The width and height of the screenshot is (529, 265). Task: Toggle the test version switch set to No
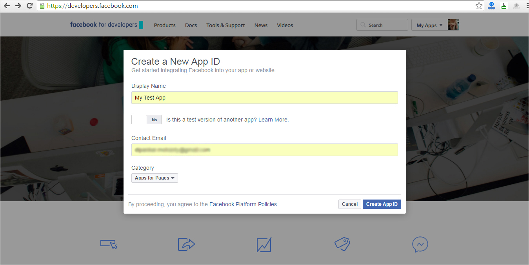[146, 120]
